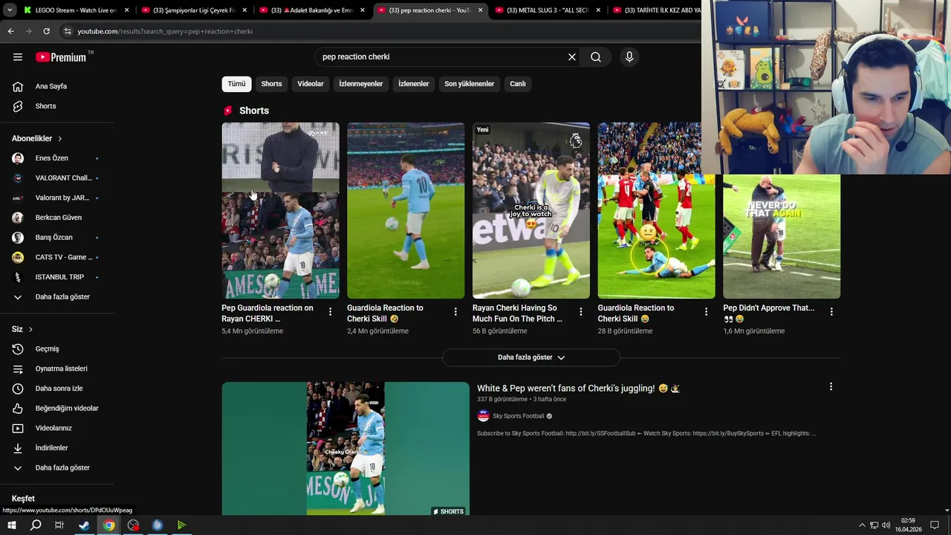This screenshot has height=535, width=951.
Task: Open Beğendiğim videolar liked videos
Action: (x=67, y=408)
